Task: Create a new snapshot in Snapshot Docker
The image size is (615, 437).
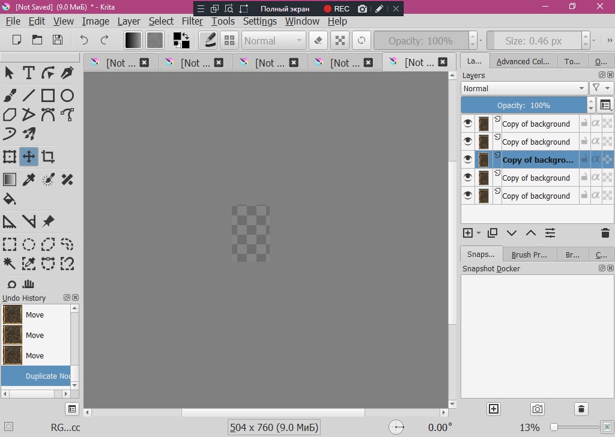Action: [x=494, y=409]
